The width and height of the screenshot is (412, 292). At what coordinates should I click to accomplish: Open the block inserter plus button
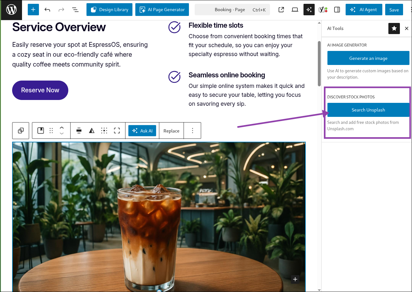[x=33, y=10]
